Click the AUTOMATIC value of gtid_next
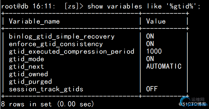Image resolution: width=209 pixels, height=109 pixels. 164,66
